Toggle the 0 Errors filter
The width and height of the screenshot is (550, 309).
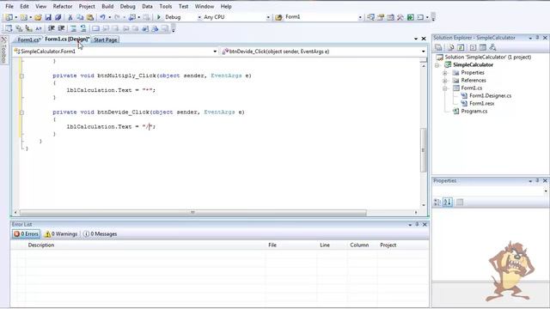click(27, 234)
